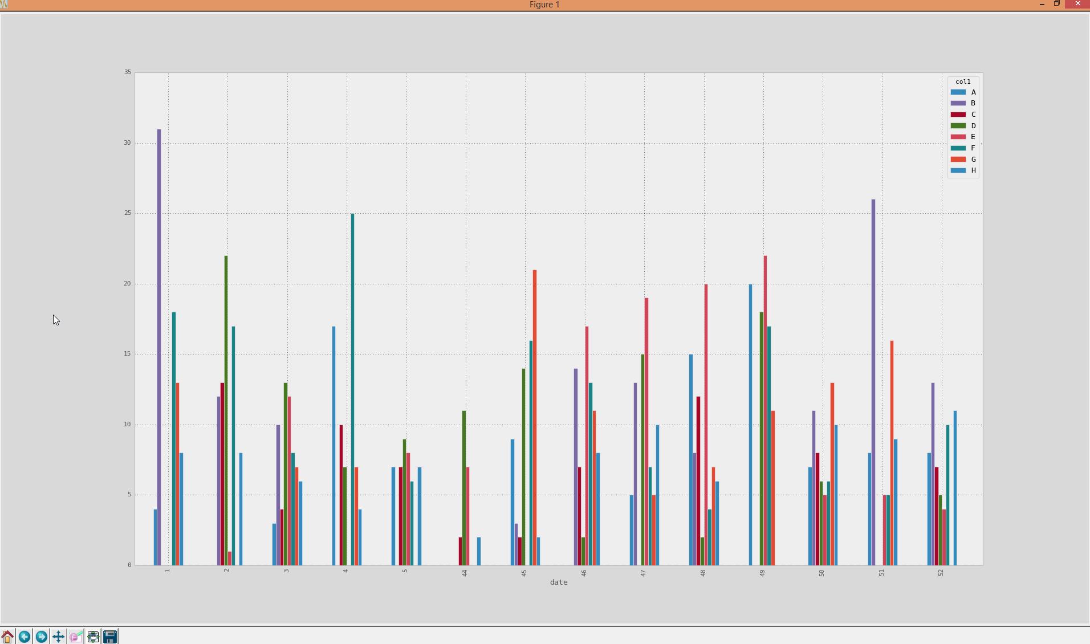Enable the Zoom to rectangle tool
Screen dimensions: 1090x644
[x=75, y=636]
